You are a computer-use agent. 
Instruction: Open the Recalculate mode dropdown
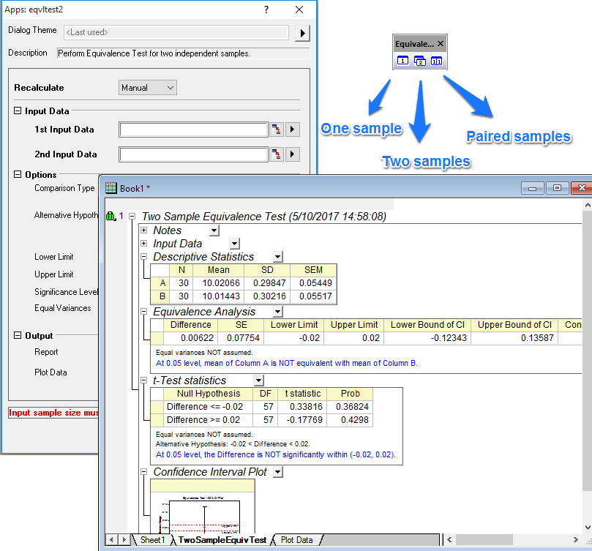coord(148,88)
